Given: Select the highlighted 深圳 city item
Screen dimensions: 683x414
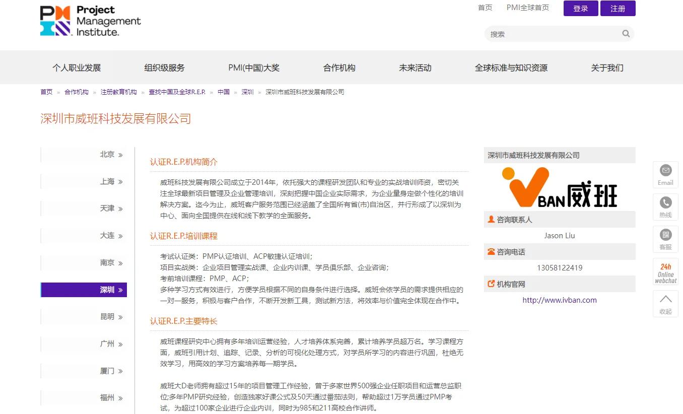Looking at the screenshot, I should coord(83,290).
